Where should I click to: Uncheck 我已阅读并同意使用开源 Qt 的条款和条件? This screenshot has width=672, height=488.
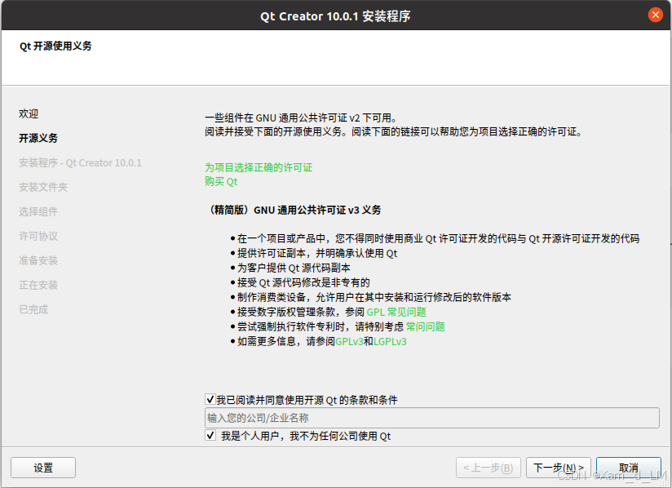click(210, 400)
